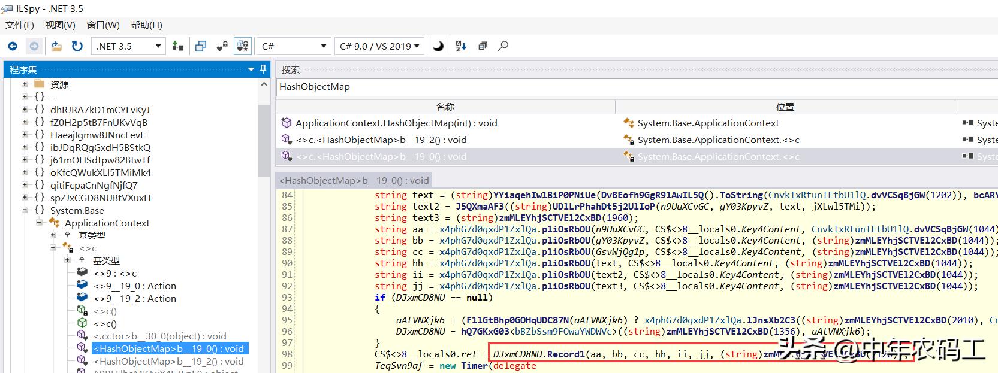
Task: Collapse the System.Base namespace node
Action: click(25, 210)
